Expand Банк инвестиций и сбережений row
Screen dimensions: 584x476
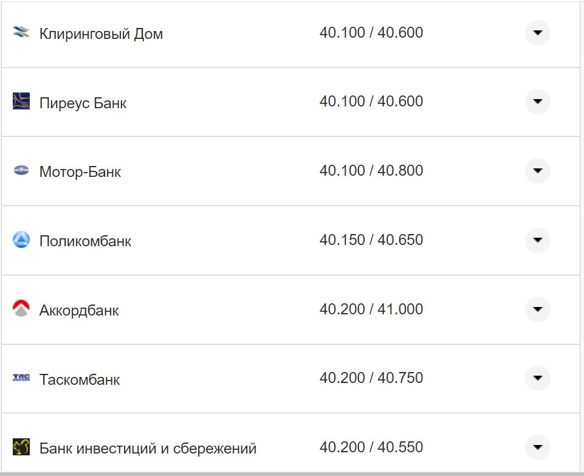537,447
